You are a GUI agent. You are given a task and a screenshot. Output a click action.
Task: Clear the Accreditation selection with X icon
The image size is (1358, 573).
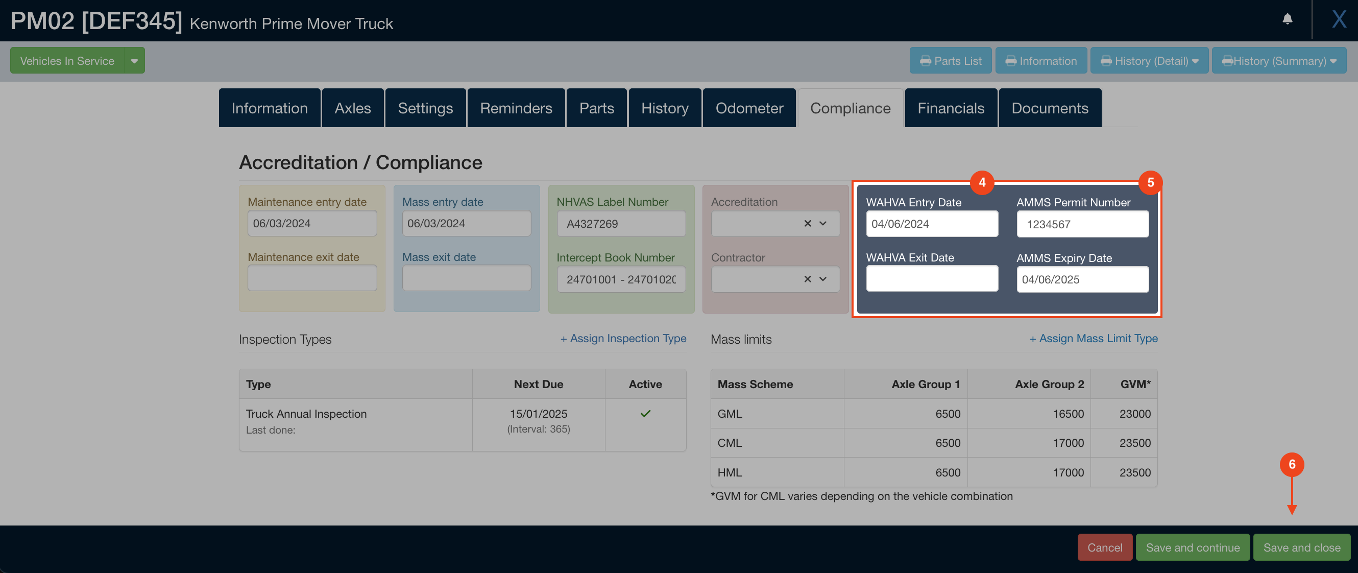click(x=807, y=224)
